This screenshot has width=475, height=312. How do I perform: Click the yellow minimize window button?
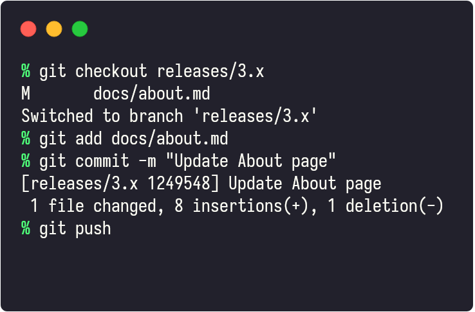54,29
